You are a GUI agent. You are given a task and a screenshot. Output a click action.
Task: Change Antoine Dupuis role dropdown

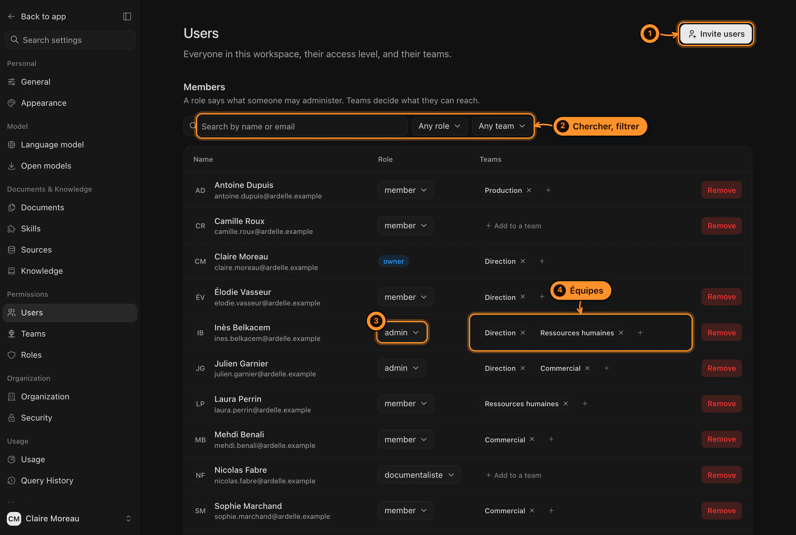406,190
